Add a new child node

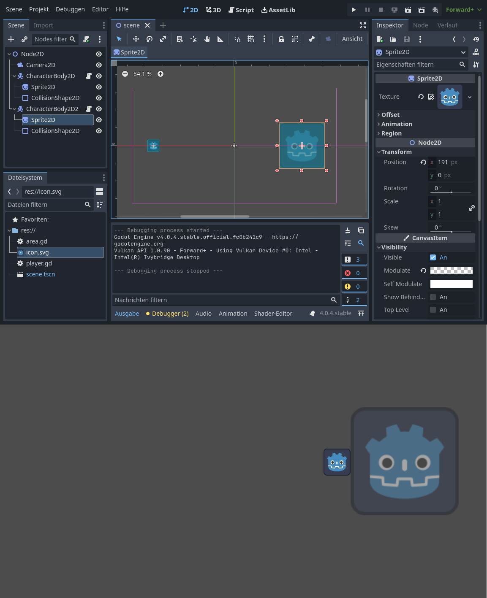tap(11, 39)
